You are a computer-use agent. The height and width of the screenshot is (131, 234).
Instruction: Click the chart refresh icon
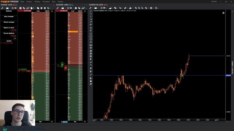[x=156, y=8]
